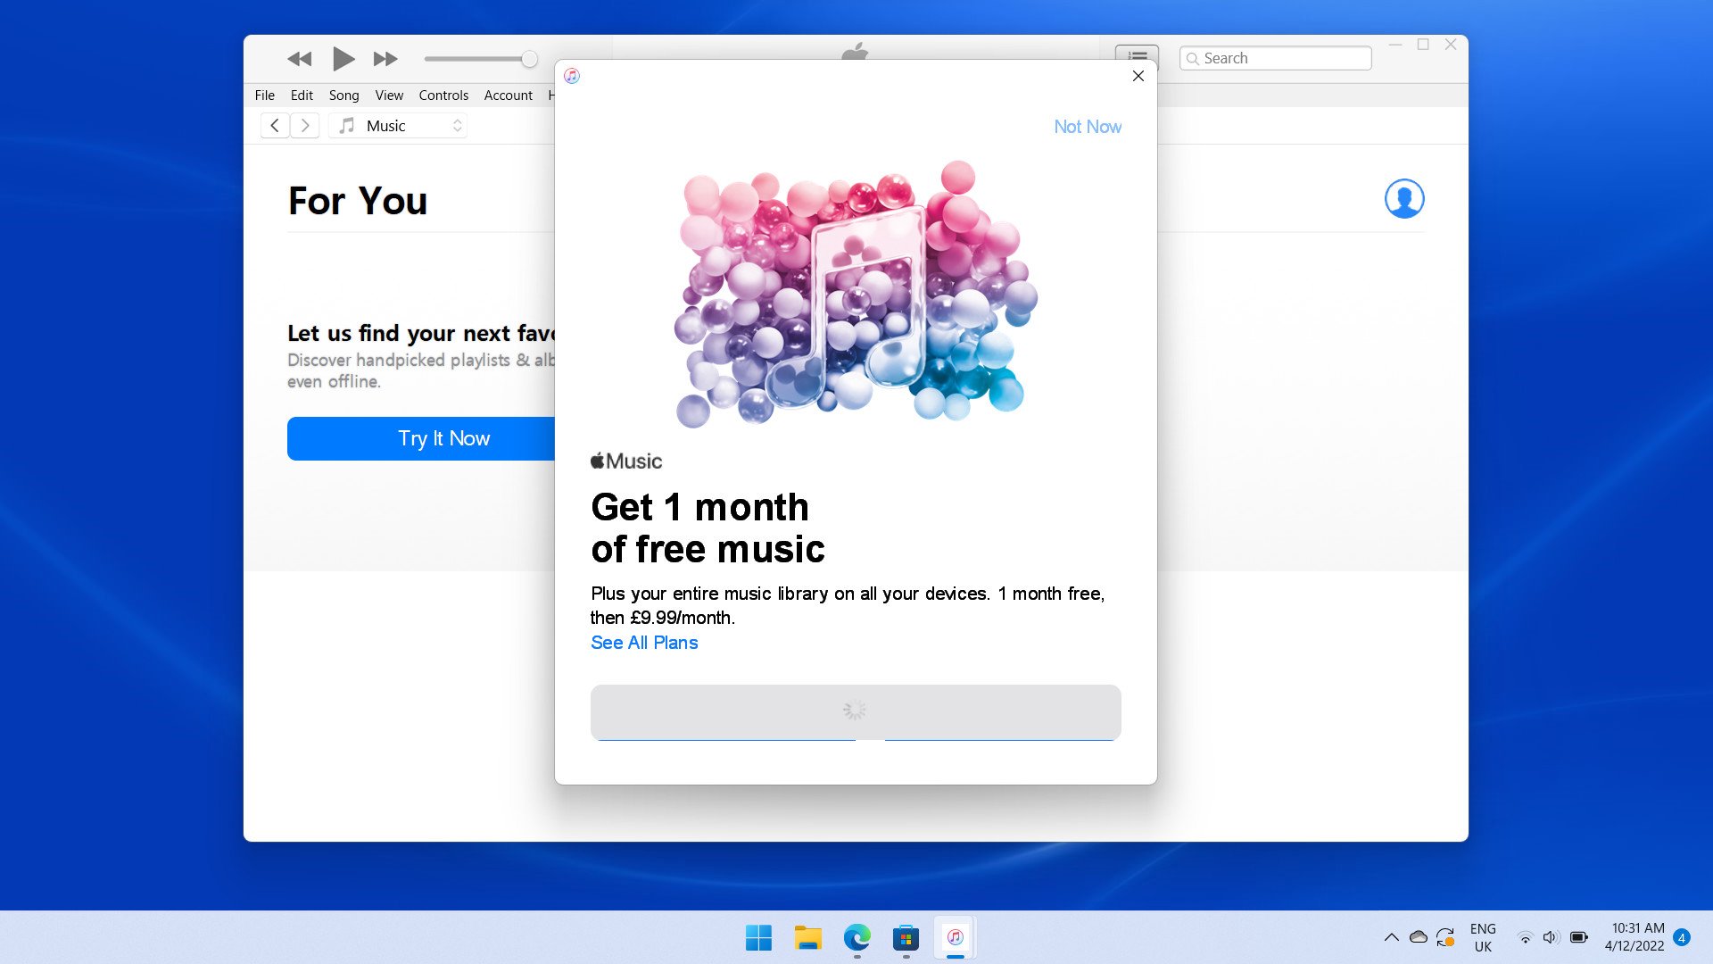Screen dimensions: 1713x964
Task: Open the clock showing 10:31 AM
Action: (x=1634, y=937)
